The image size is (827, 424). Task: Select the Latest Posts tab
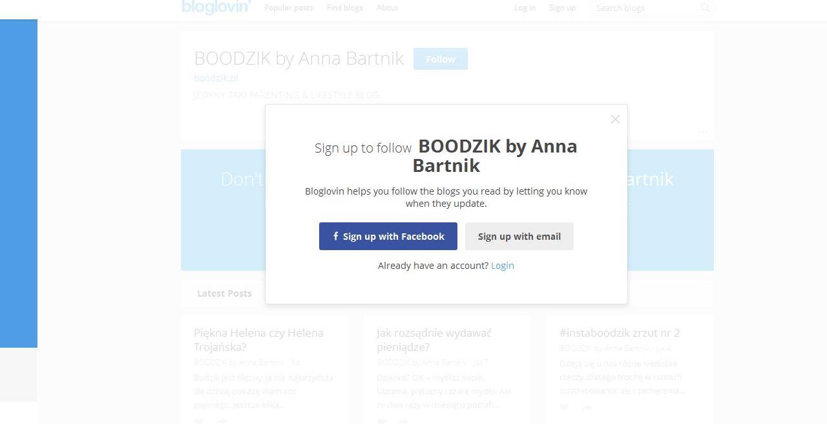[224, 293]
